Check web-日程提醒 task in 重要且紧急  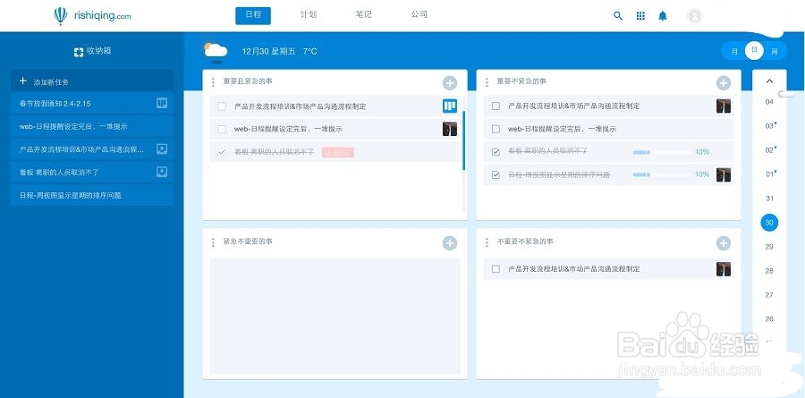coord(222,129)
